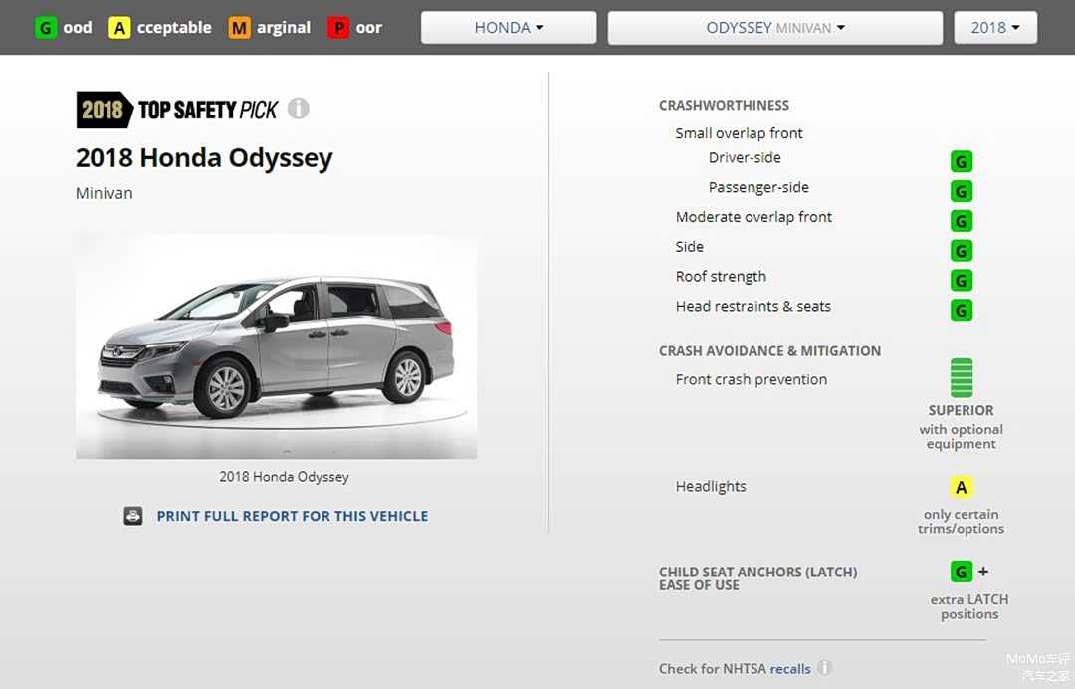Click the Top Safety Pick info icon

point(299,109)
